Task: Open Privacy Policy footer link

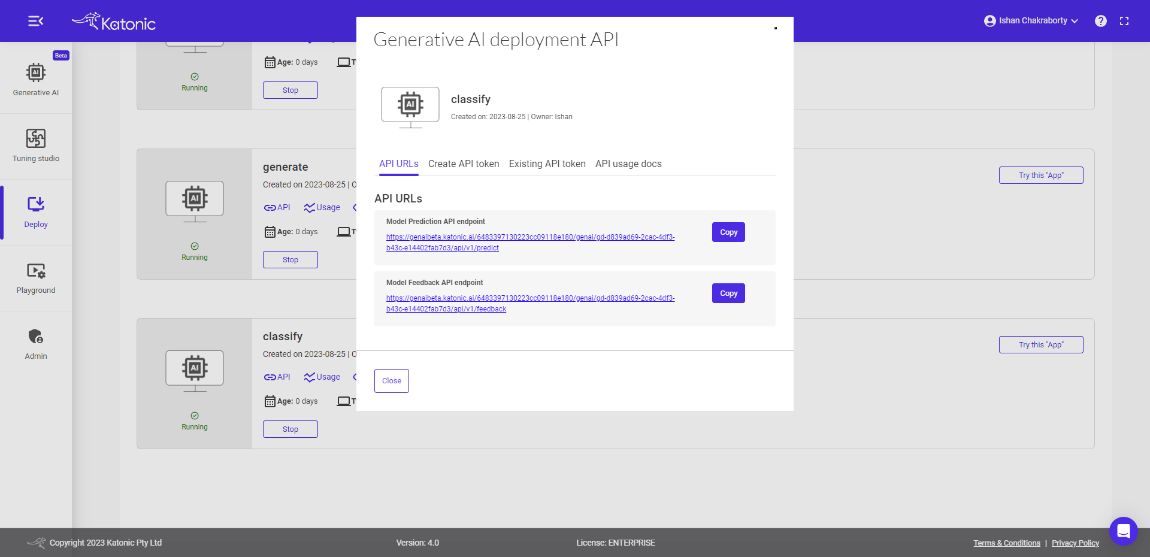Action: (1075, 543)
